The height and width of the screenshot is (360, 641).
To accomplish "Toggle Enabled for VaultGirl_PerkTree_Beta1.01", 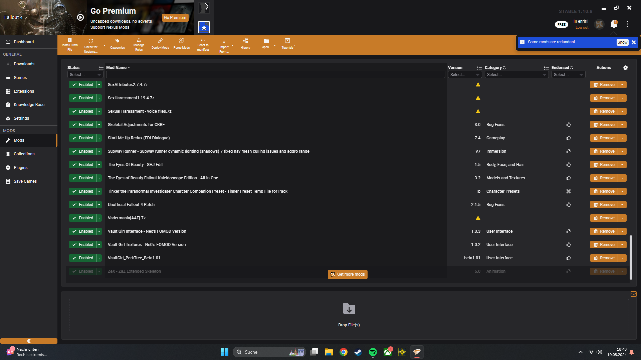I will point(82,258).
